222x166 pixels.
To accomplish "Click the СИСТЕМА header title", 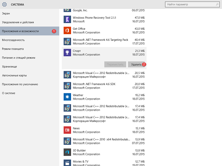I will [17, 4].
